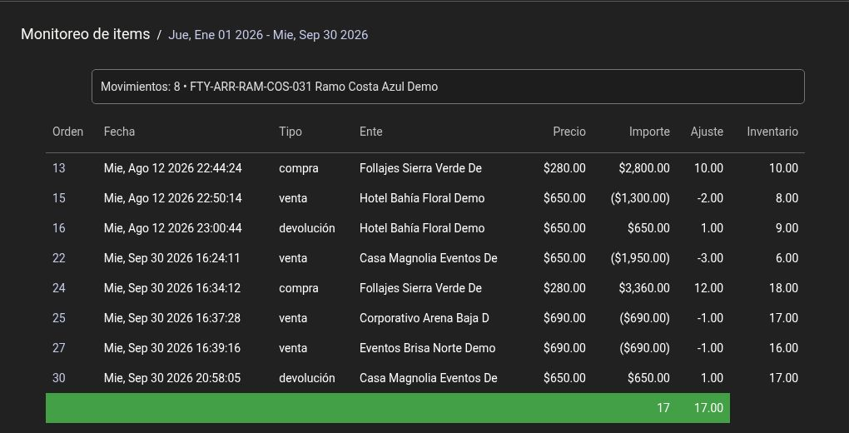This screenshot has height=433, width=849.
Task: Click the item search field showing Ramo Costa Azul Demo
Action: coord(448,87)
